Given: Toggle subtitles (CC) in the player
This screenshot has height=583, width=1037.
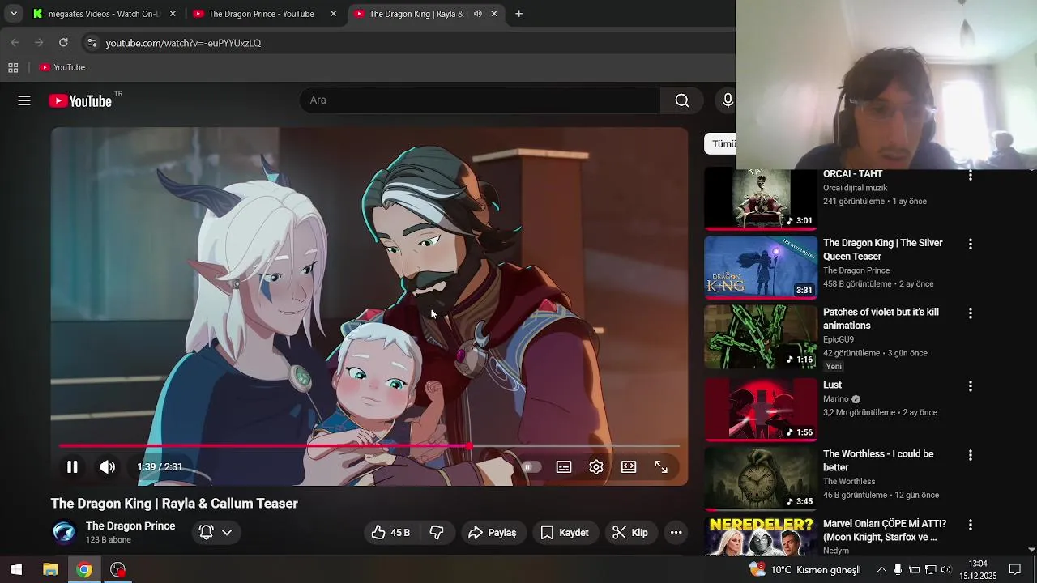Looking at the screenshot, I should 564,467.
